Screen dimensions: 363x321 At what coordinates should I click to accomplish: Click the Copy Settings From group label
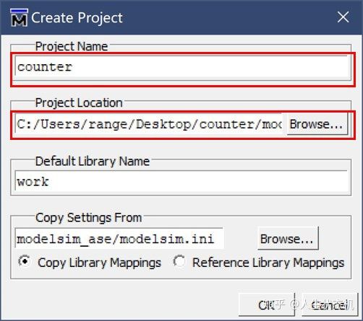[88, 218]
